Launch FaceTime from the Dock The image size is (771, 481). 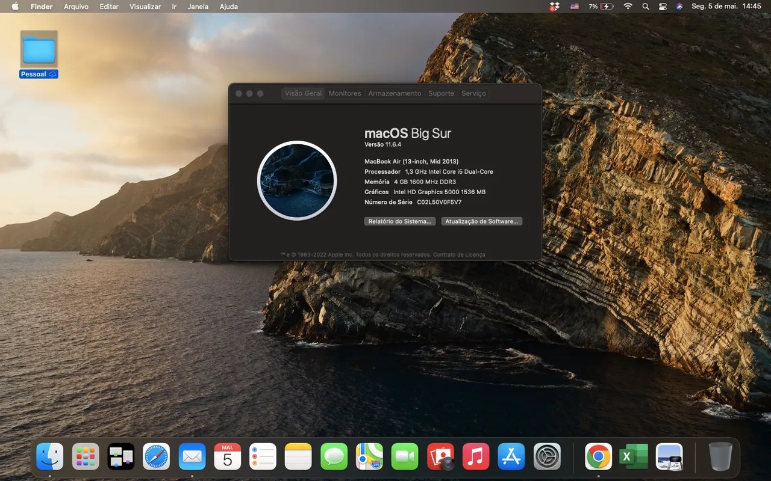pos(405,456)
